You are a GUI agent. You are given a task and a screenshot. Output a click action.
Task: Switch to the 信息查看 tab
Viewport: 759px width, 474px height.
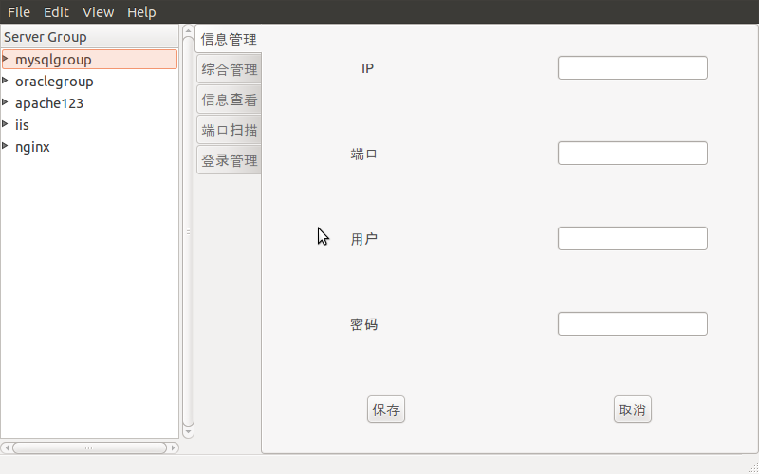coord(229,100)
